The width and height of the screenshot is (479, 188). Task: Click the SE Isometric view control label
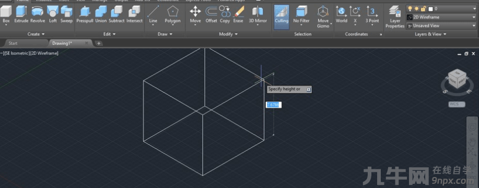click(x=17, y=53)
